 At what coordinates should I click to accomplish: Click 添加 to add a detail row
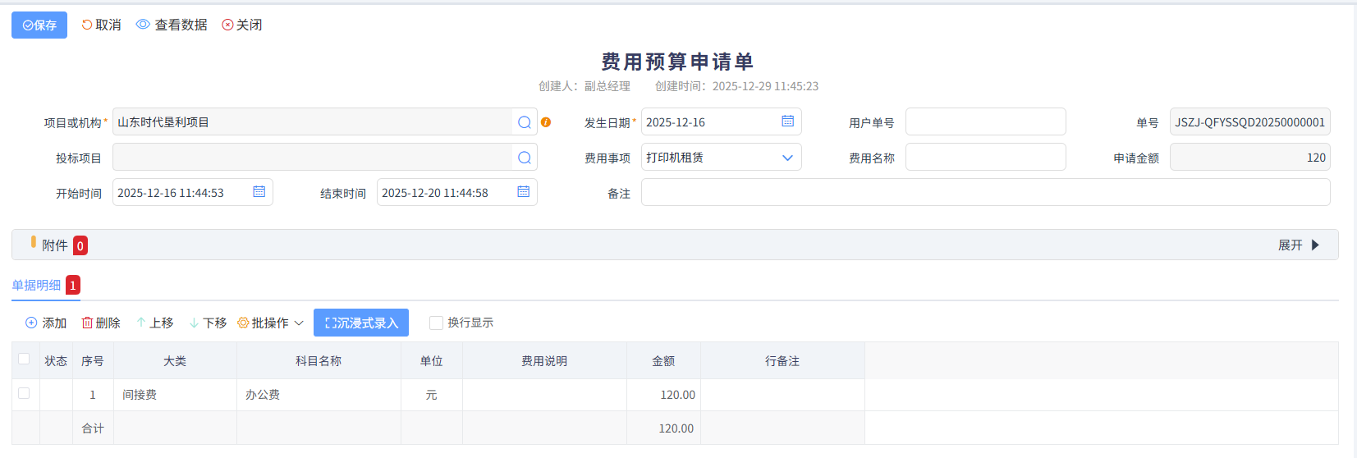(46, 323)
